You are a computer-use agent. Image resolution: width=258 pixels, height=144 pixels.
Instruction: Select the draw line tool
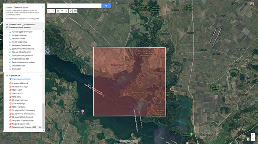pyautogui.click(x=66, y=11)
